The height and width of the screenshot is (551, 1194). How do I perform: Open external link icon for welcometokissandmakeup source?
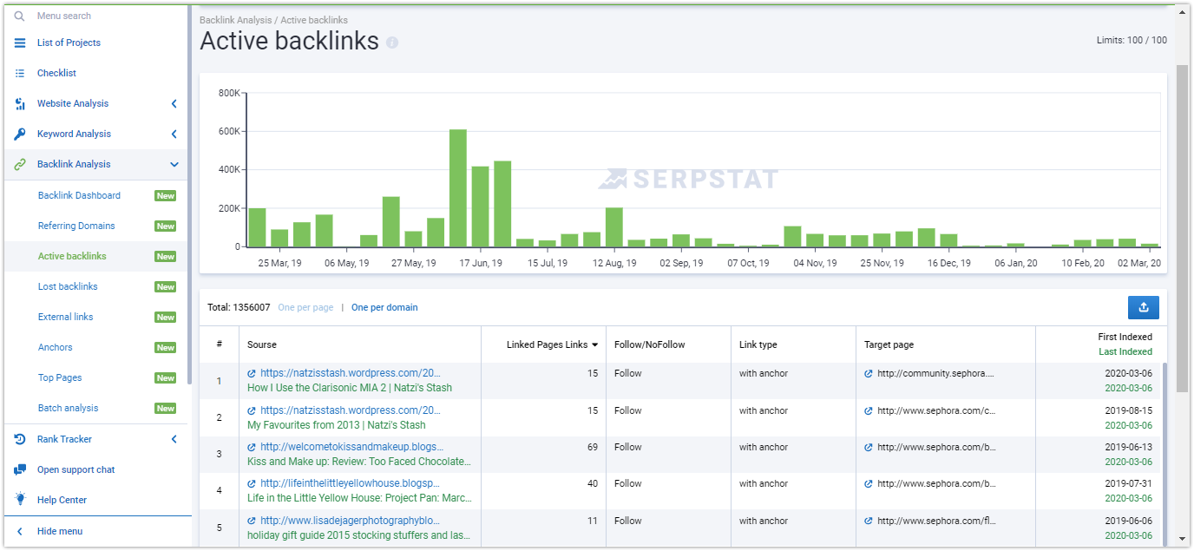pos(252,448)
